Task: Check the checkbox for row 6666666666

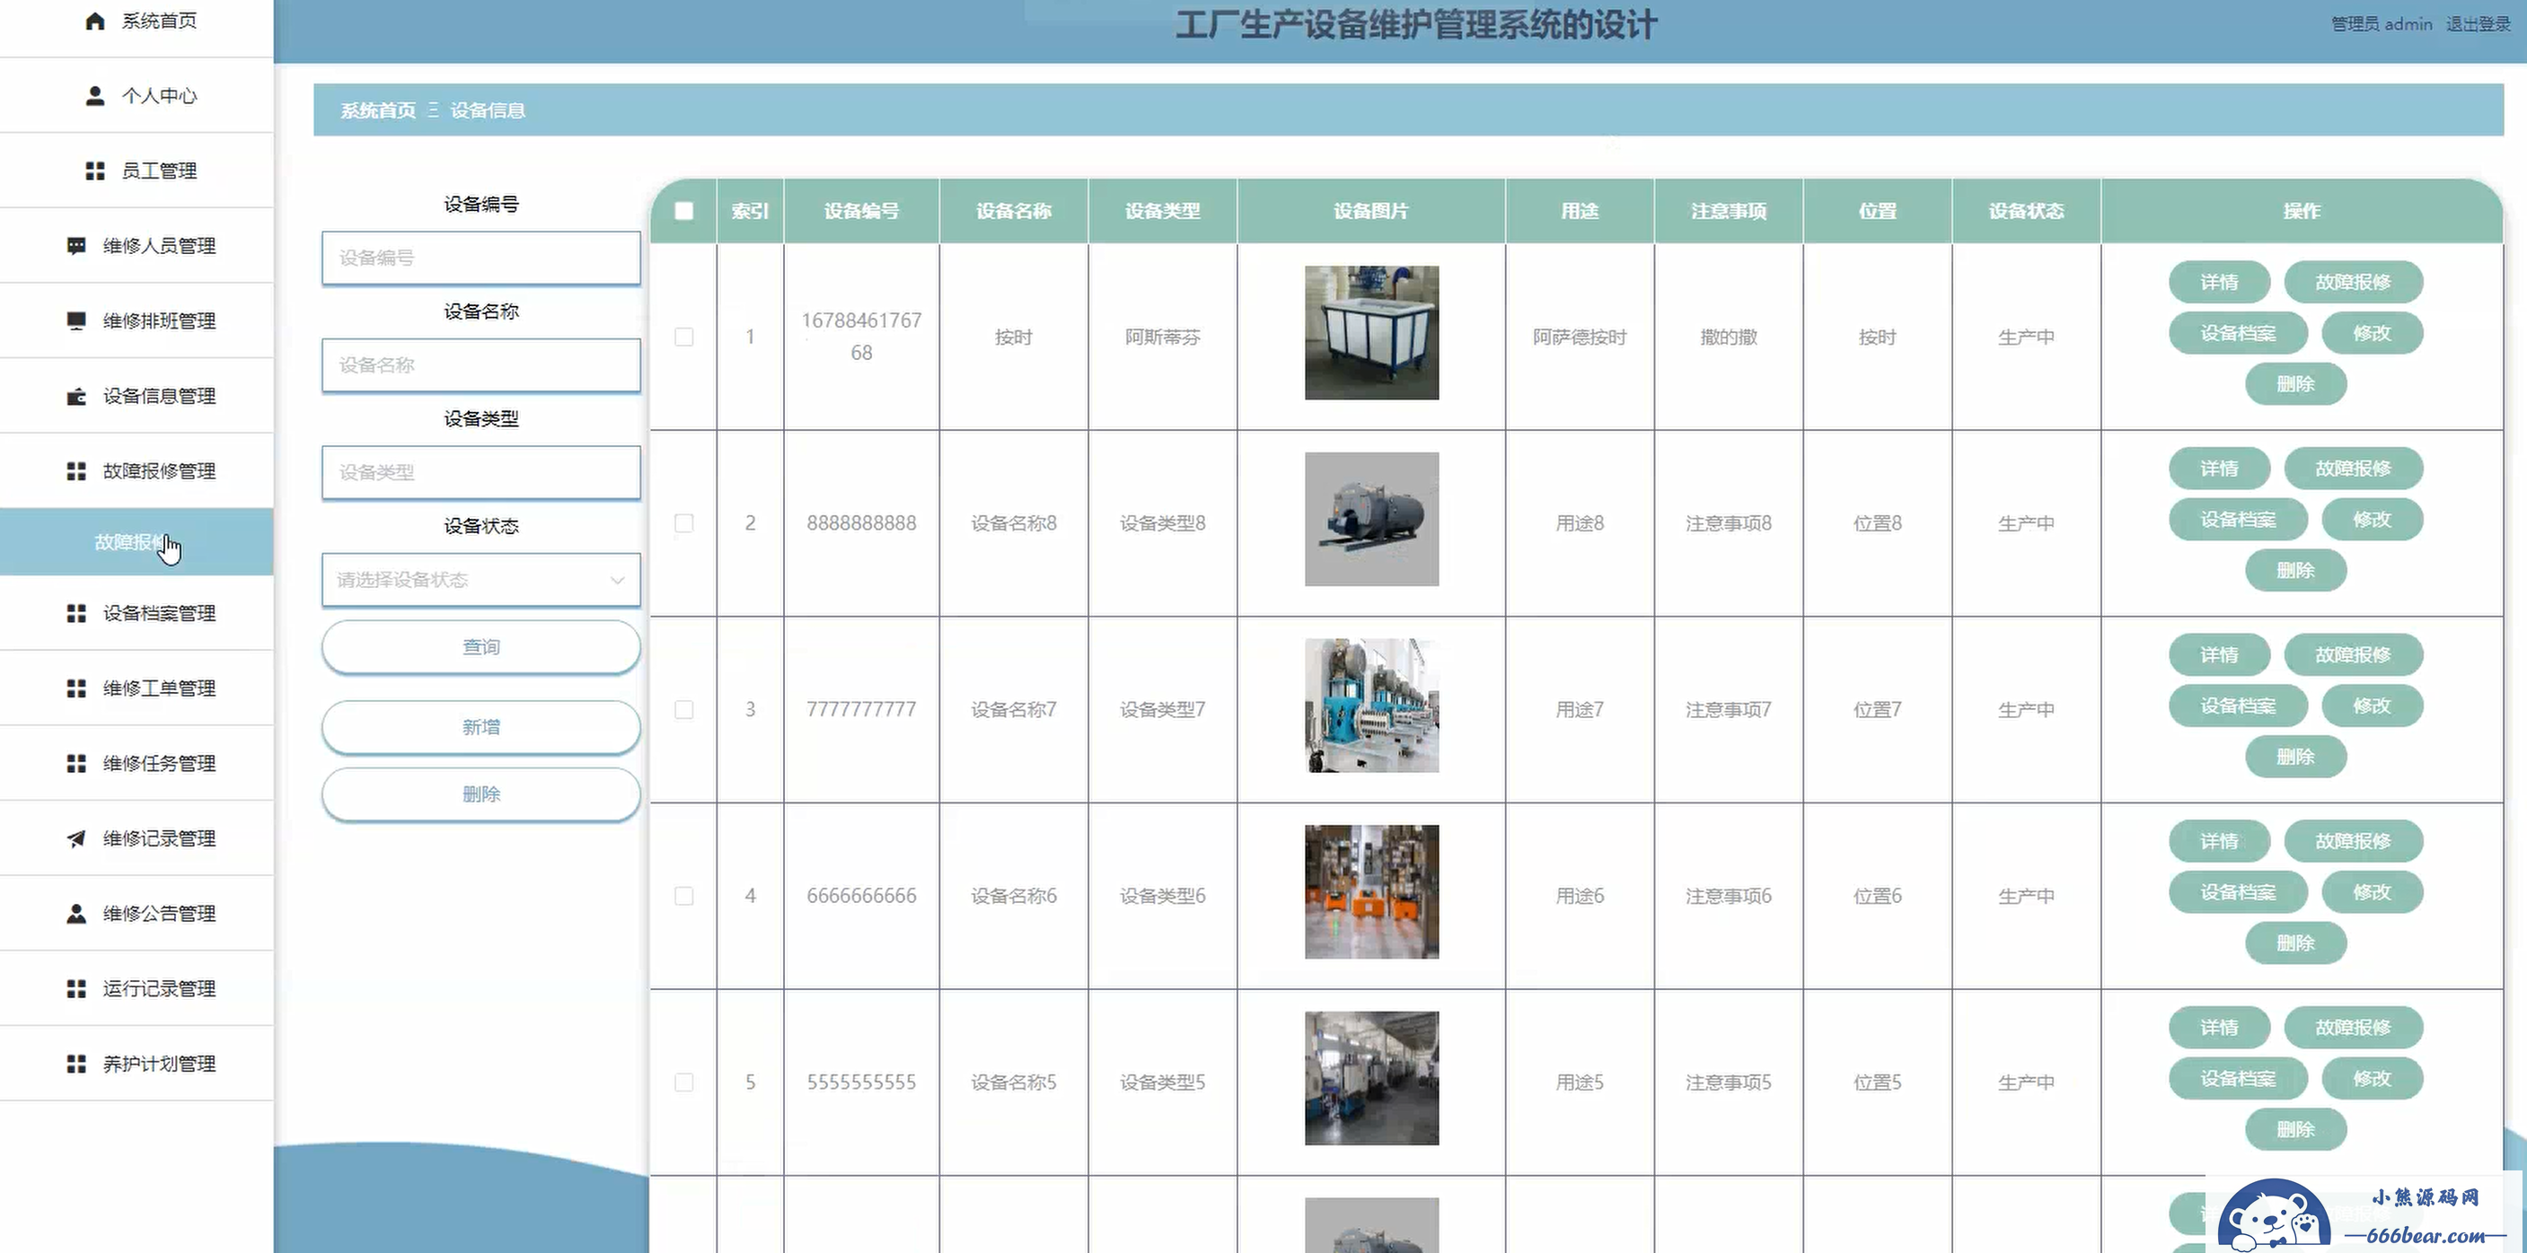Action: (x=684, y=896)
